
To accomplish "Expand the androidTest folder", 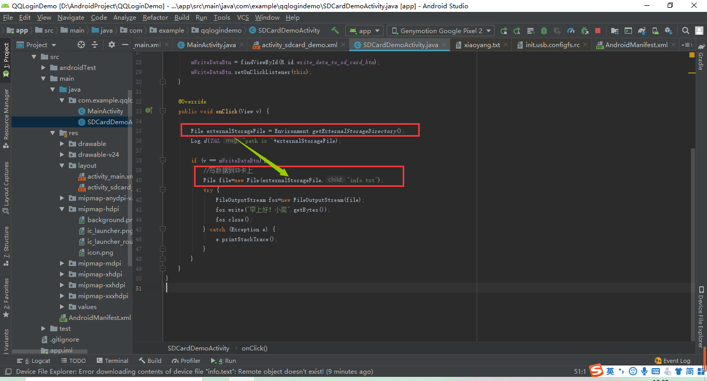I will pyautogui.click(x=43, y=68).
